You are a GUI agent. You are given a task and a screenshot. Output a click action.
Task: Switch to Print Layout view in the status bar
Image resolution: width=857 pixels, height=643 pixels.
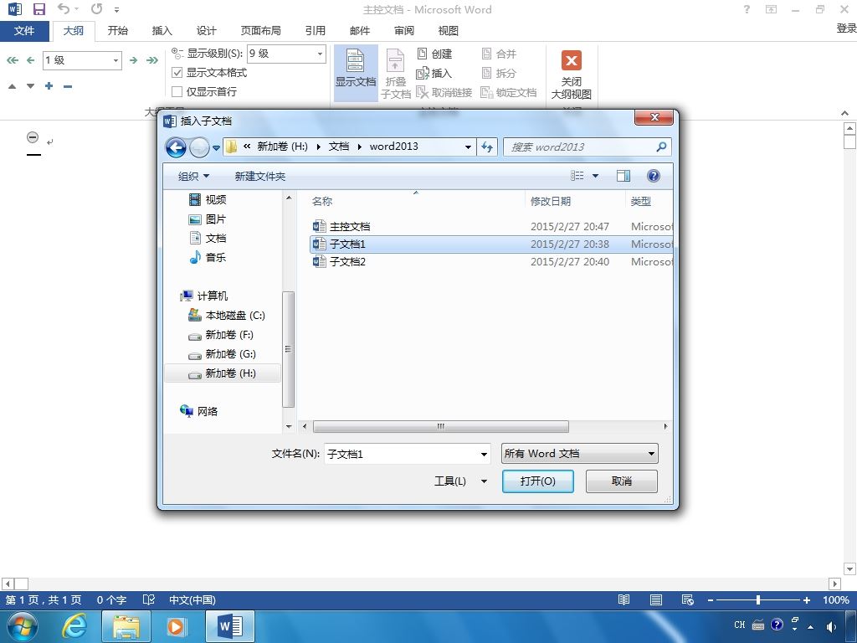[656, 599]
